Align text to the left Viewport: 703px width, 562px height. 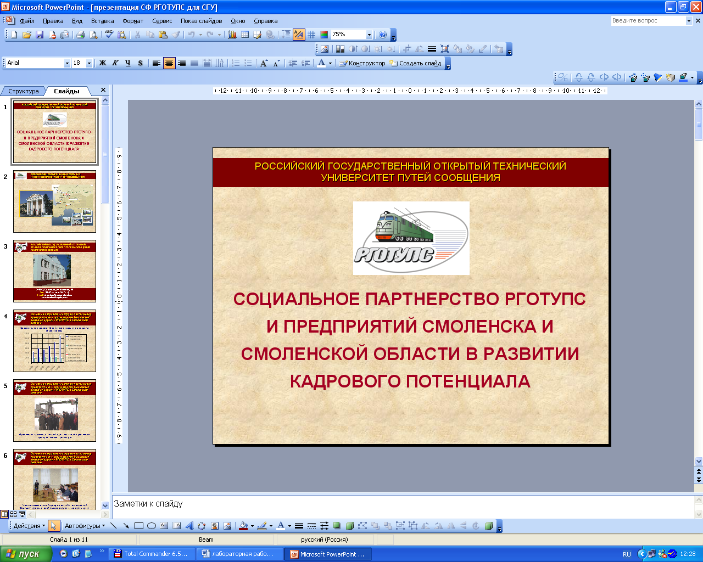click(157, 63)
